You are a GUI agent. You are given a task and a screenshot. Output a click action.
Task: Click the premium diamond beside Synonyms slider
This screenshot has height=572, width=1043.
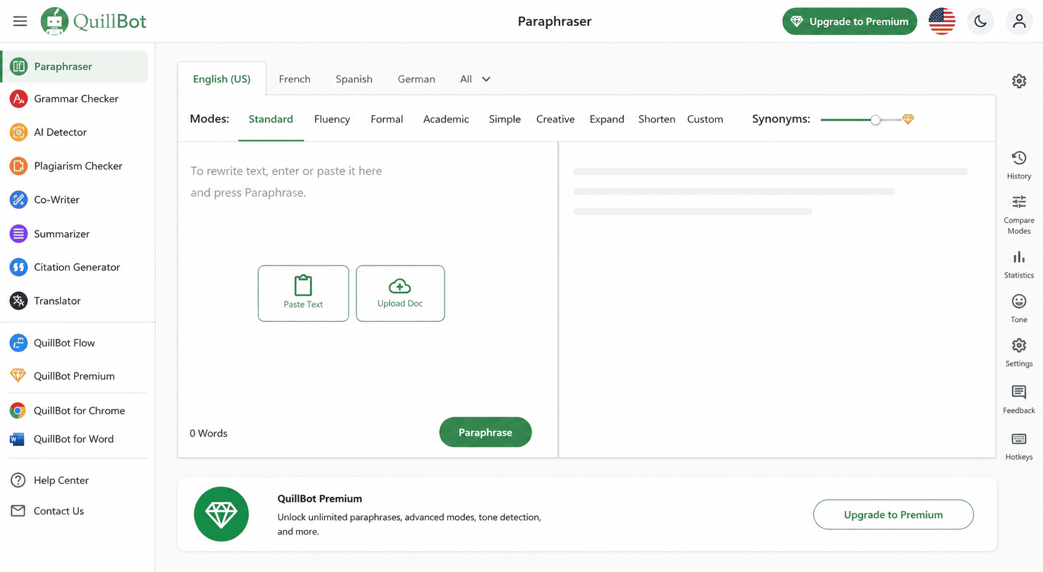908,119
